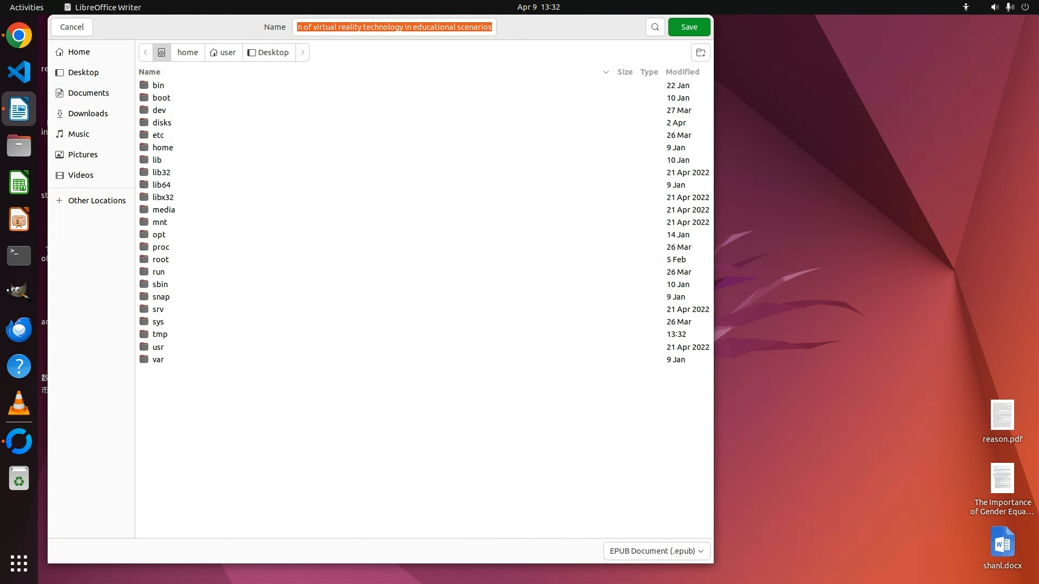
Task: Launch Google Chrome from the dock
Action: [x=19, y=36]
